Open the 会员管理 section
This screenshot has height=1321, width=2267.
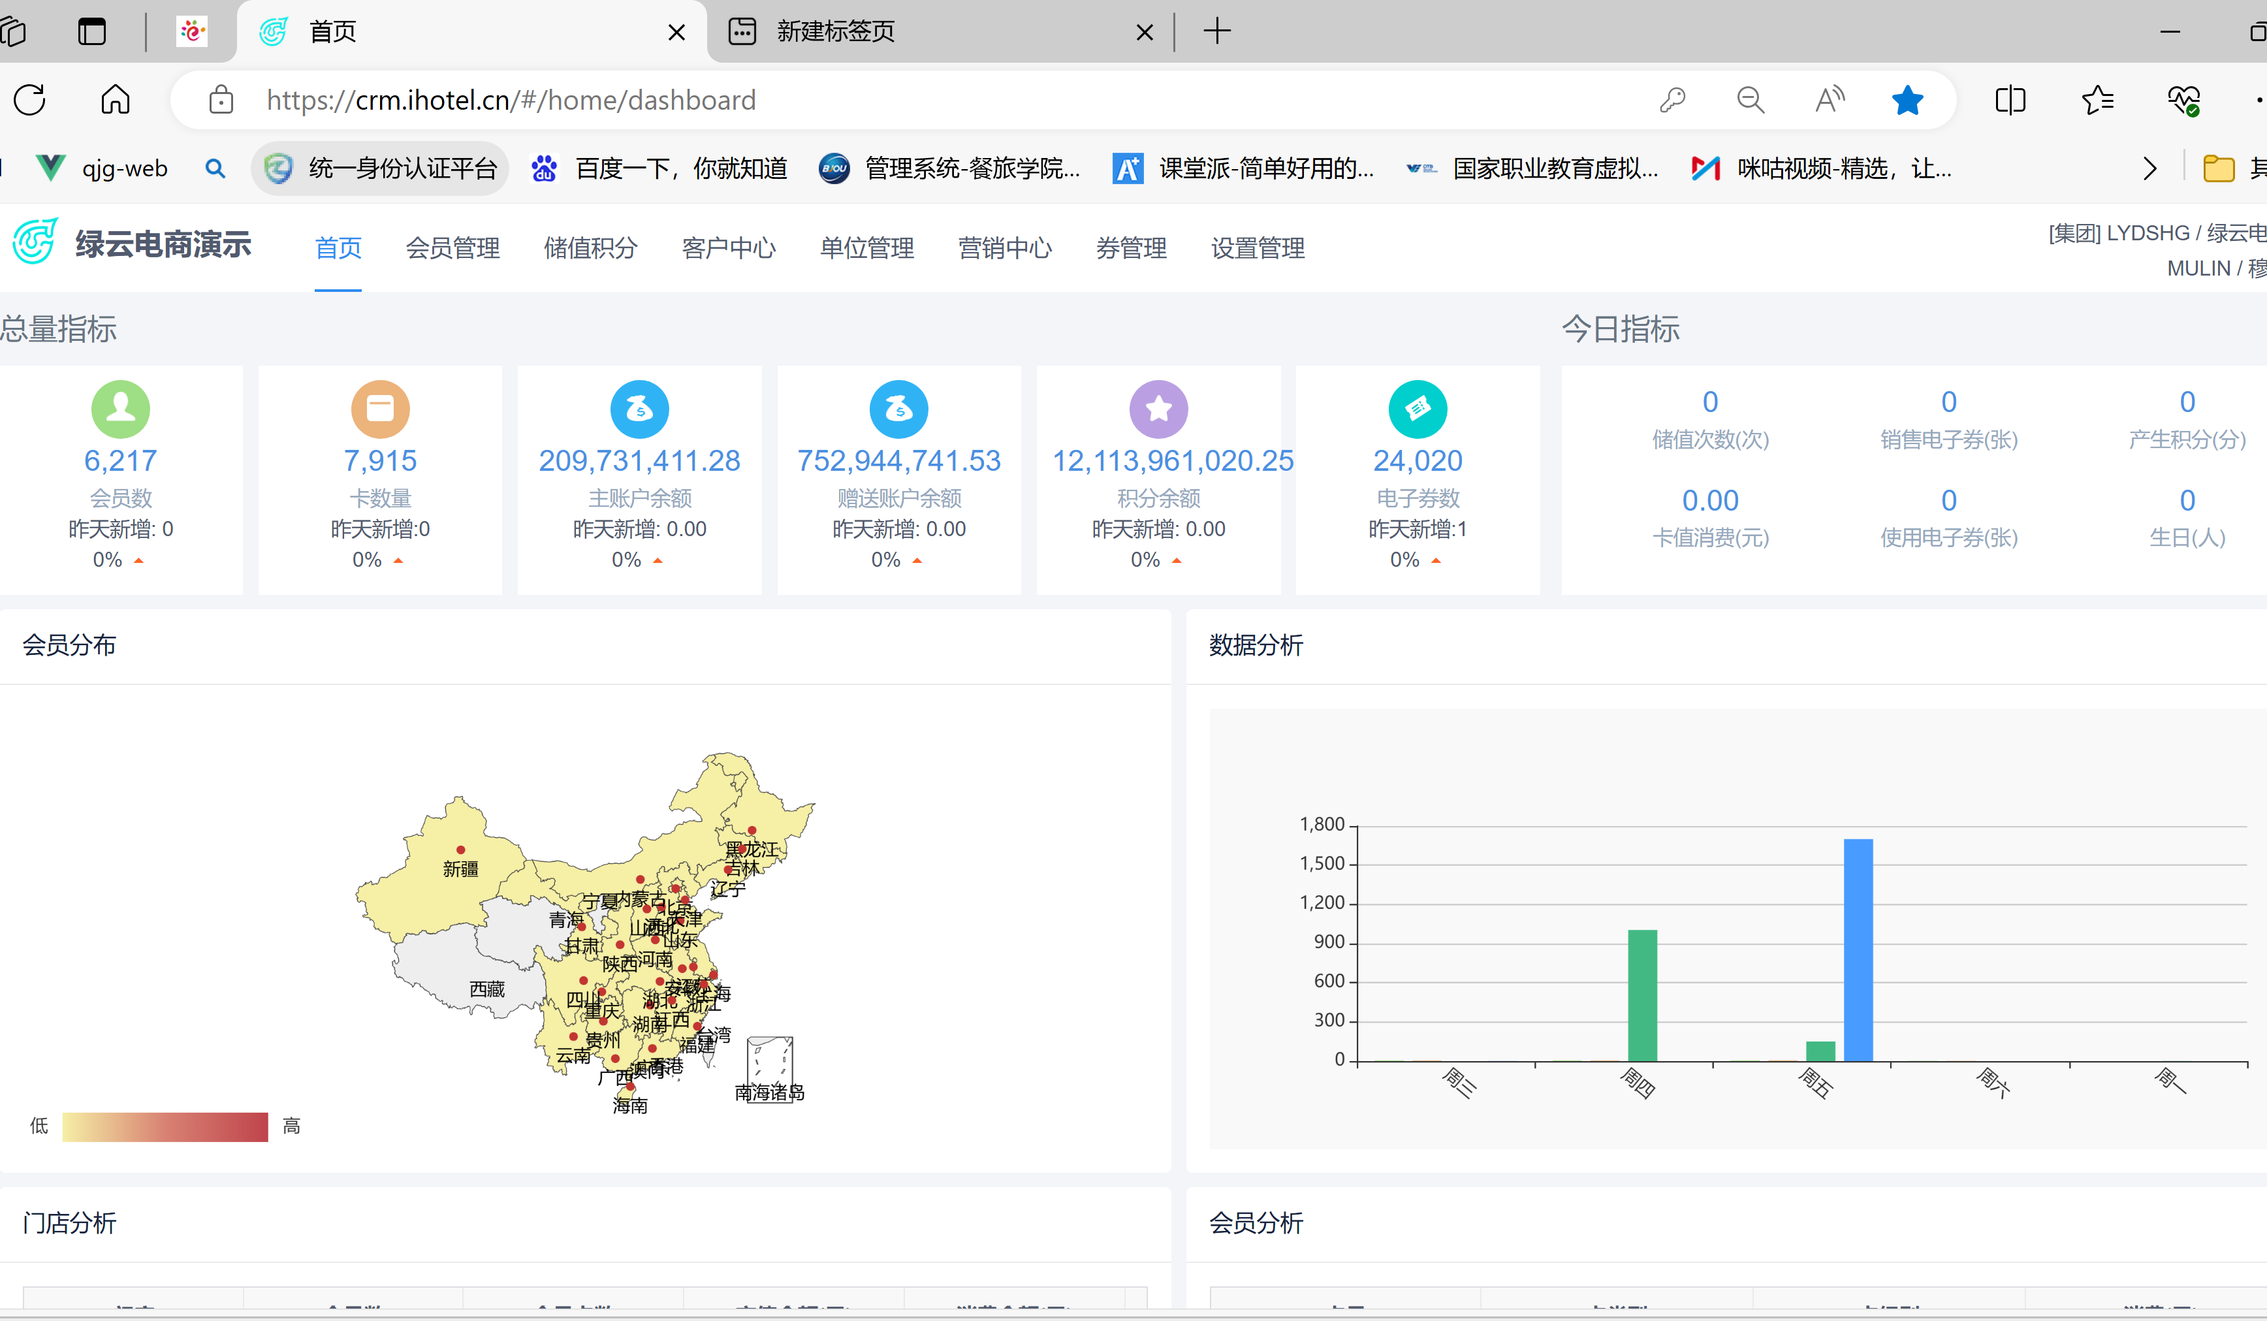[x=453, y=248]
